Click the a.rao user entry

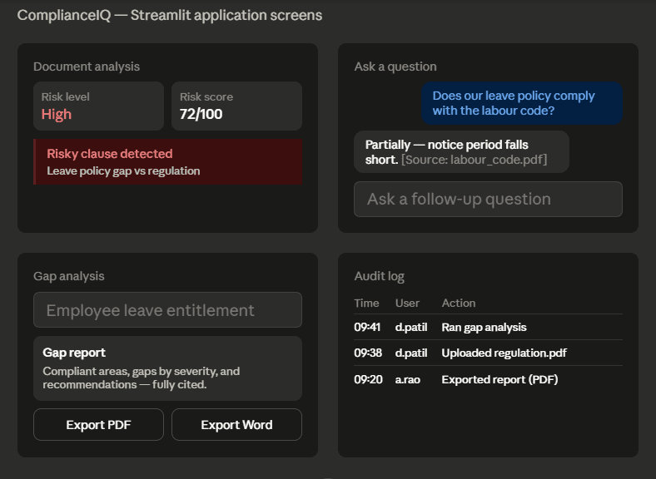coord(407,379)
